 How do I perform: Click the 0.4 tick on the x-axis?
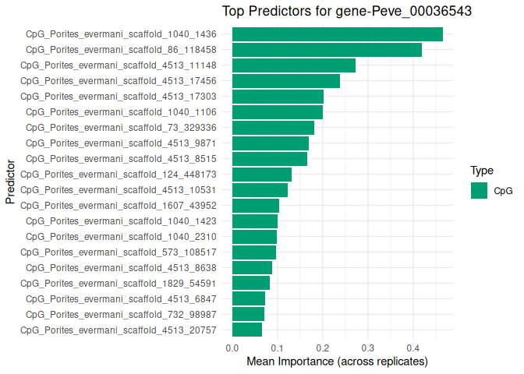(412, 348)
